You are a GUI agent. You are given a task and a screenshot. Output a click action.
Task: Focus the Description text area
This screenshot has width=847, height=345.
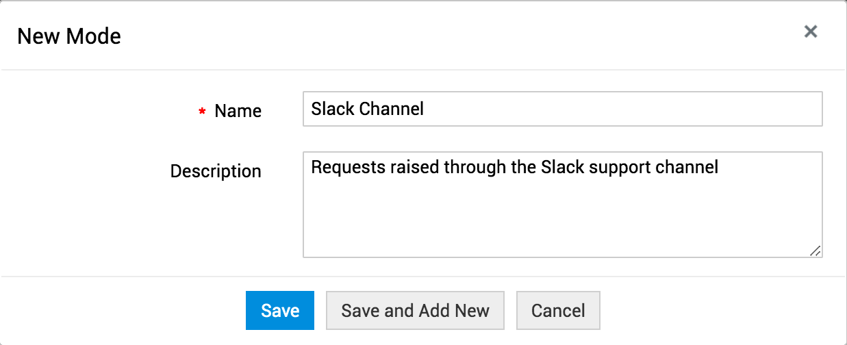coord(561,212)
